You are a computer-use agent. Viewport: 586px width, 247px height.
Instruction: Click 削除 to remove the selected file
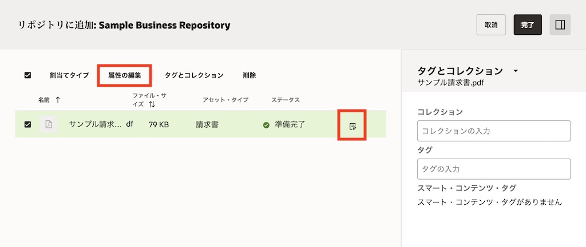250,75
